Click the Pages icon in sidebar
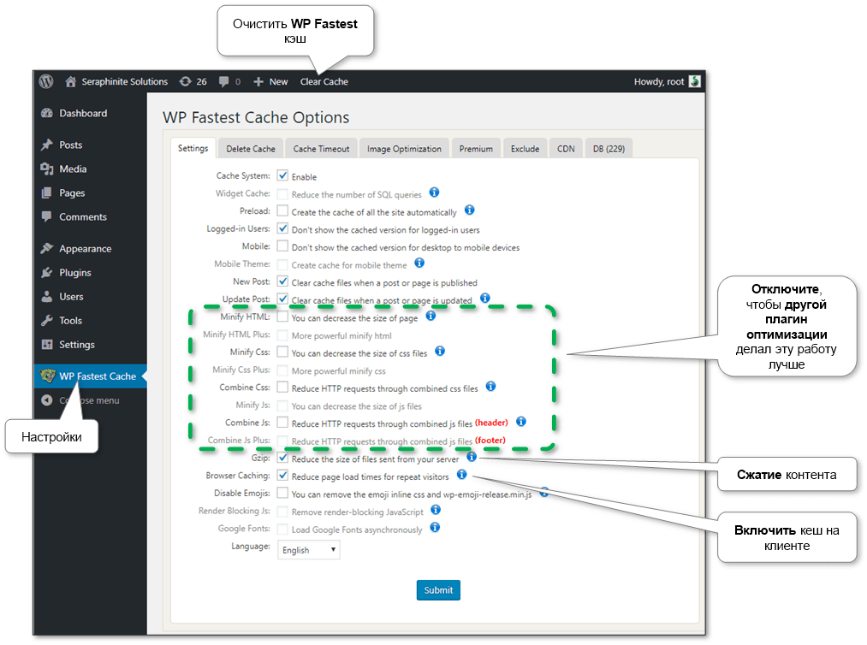 [47, 192]
